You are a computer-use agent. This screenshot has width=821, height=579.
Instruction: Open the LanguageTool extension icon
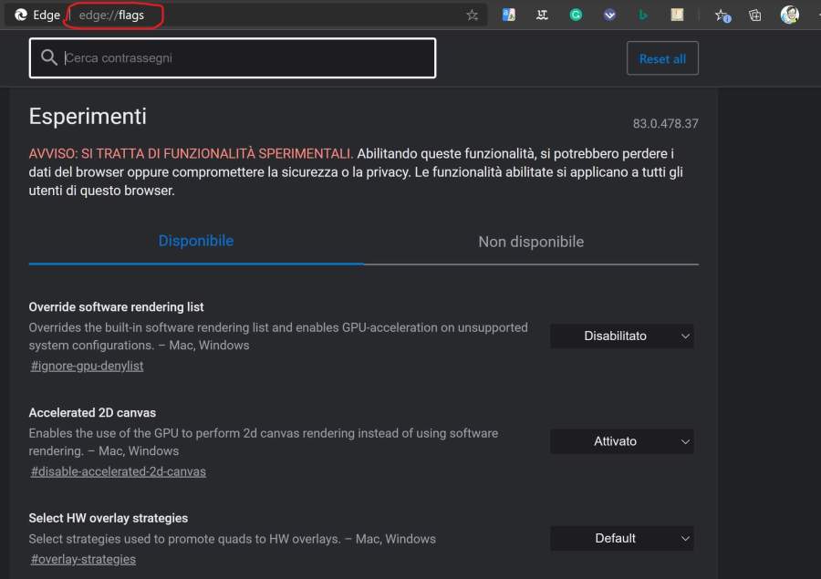(x=543, y=16)
